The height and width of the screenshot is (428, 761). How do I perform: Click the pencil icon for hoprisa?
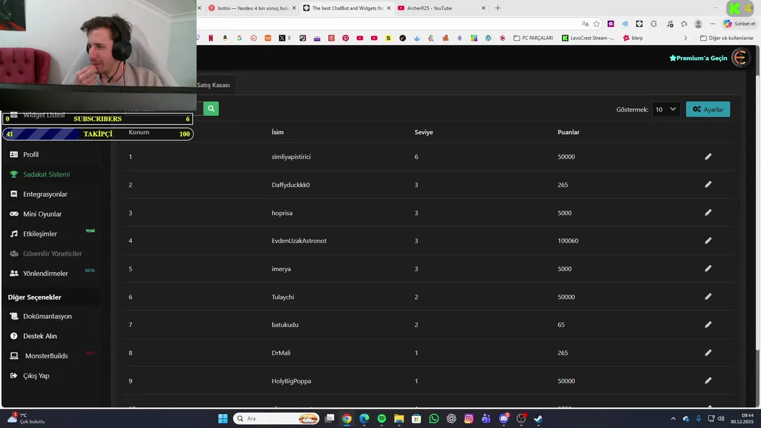point(708,212)
